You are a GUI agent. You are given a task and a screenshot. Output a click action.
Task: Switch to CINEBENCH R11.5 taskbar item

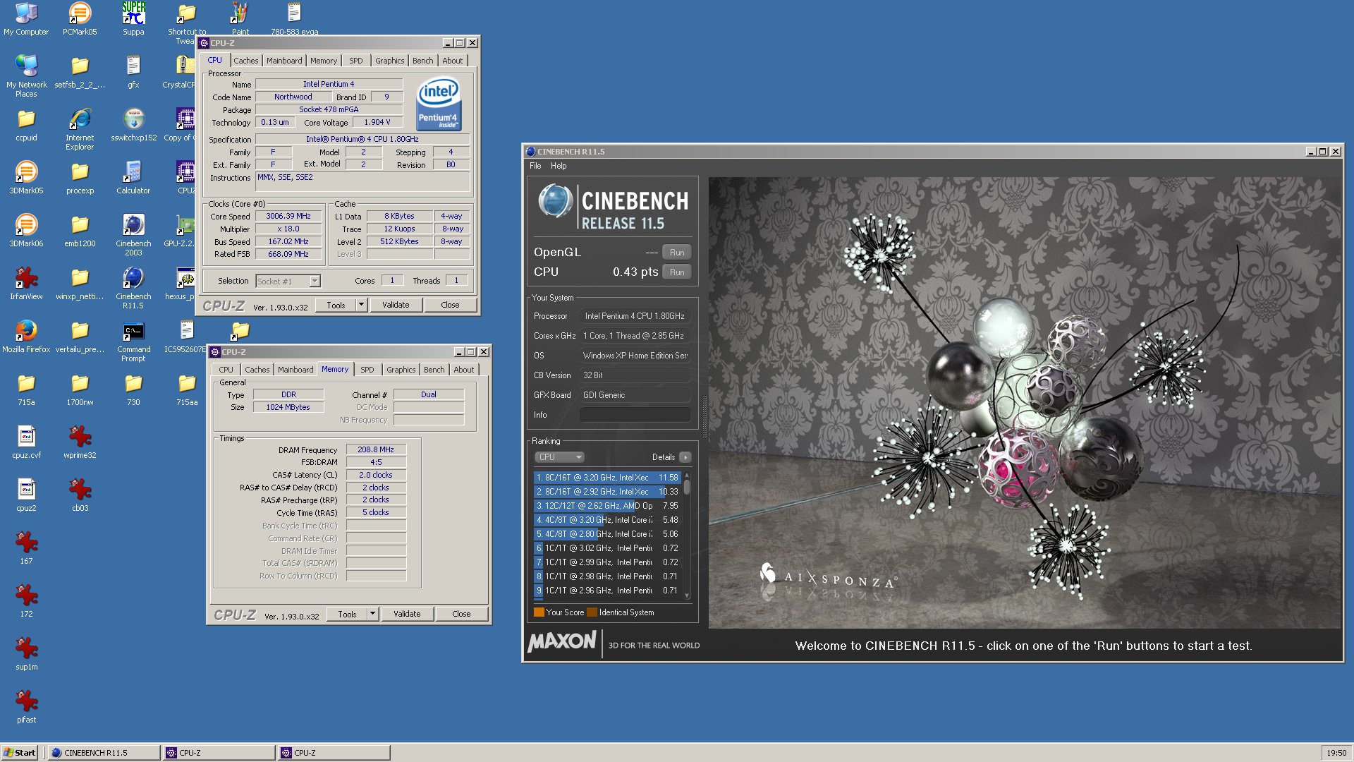tap(104, 752)
